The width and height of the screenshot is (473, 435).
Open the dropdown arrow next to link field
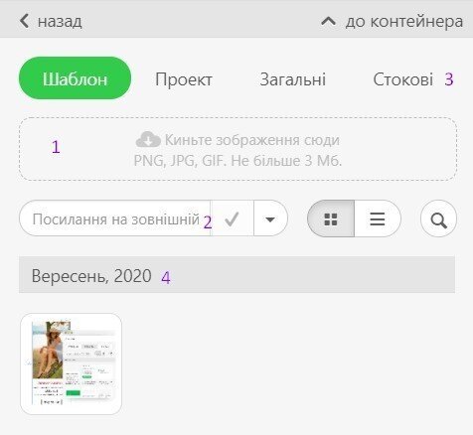pyautogui.click(x=270, y=218)
